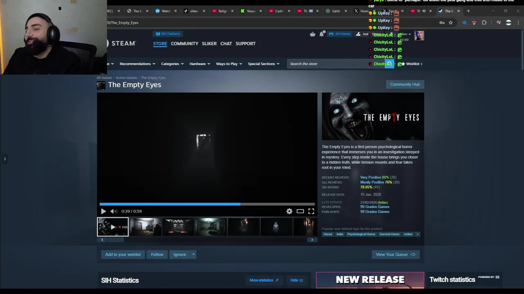The height and width of the screenshot is (294, 524).
Task: Expand the Recommendations dropdown
Action: 138,64
